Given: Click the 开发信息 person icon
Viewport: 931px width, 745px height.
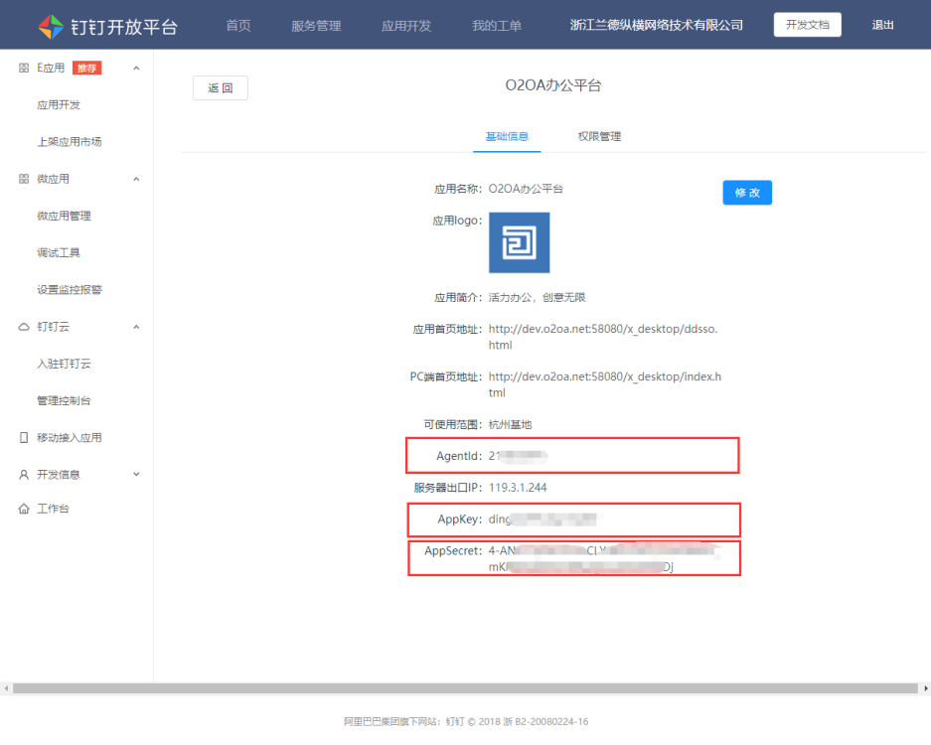Looking at the screenshot, I should click(x=24, y=475).
